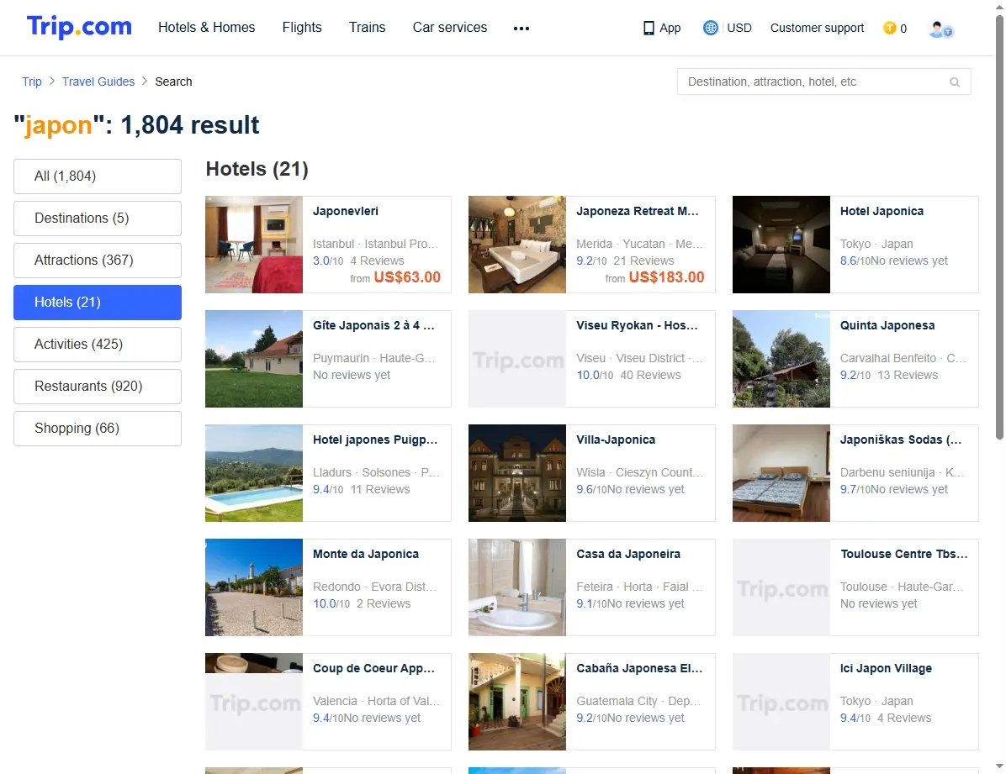Viewport: 1006px width, 774px height.
Task: Open Japonevleri hotel photo
Action: (x=254, y=245)
